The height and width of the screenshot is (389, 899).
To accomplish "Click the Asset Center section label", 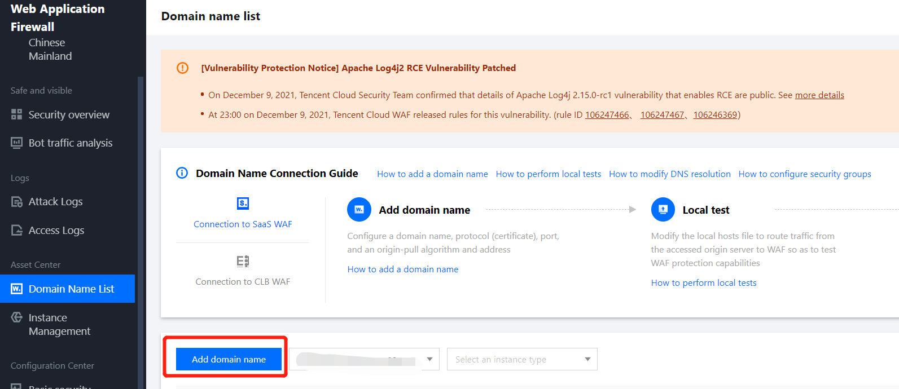I will (x=36, y=264).
